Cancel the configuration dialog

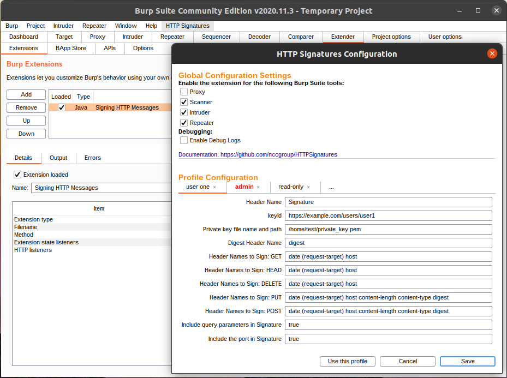point(408,361)
